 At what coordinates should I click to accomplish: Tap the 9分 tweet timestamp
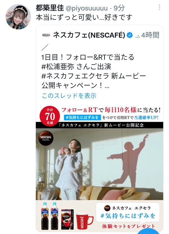click(119, 8)
